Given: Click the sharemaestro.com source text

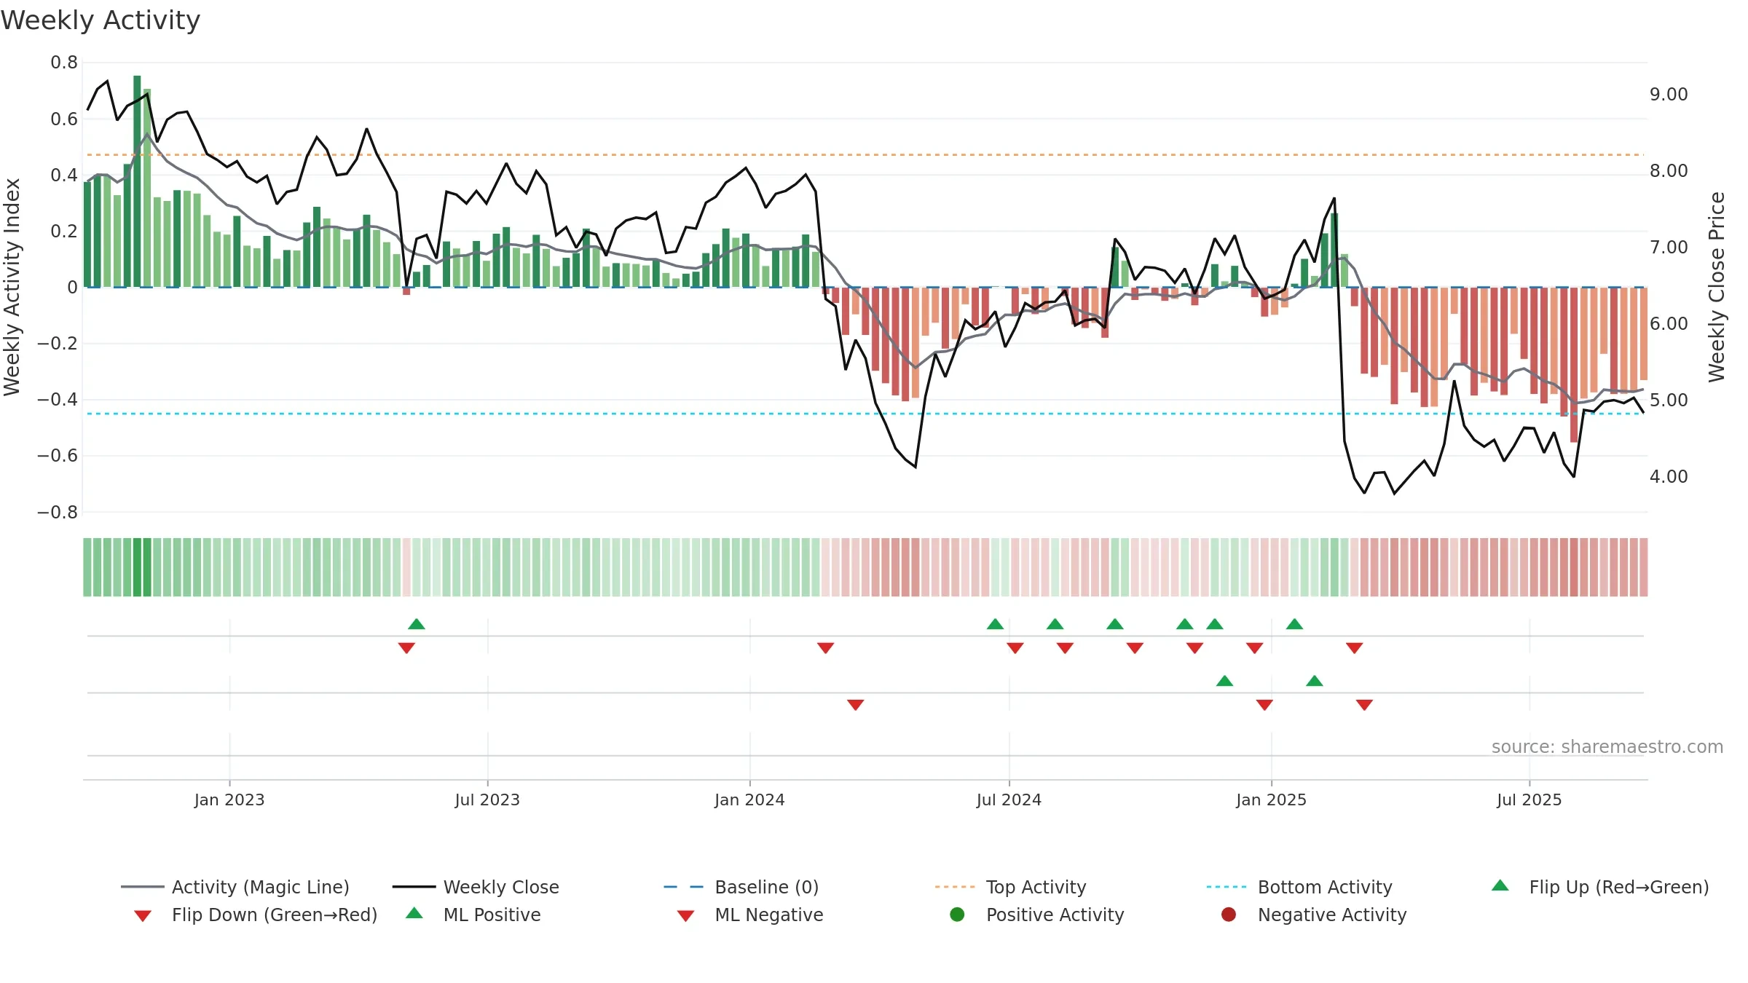Looking at the screenshot, I should tap(1607, 746).
